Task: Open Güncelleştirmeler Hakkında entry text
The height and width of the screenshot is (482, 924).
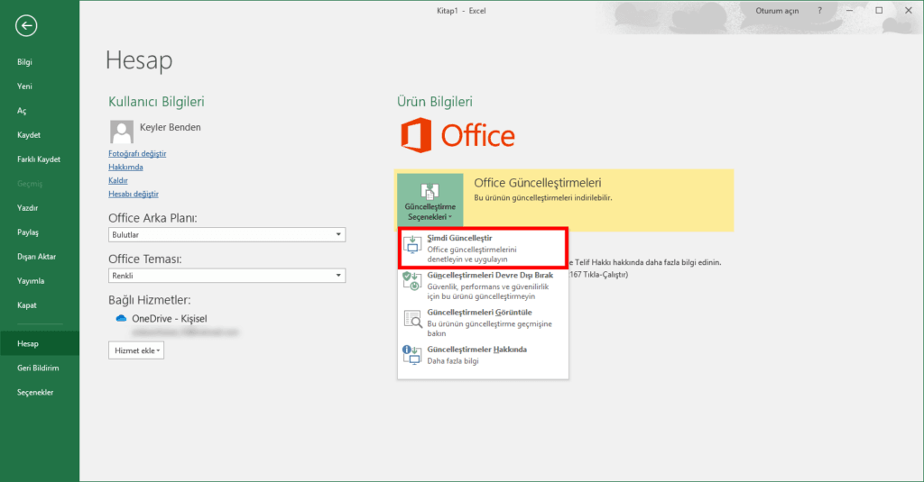Action: click(x=476, y=350)
